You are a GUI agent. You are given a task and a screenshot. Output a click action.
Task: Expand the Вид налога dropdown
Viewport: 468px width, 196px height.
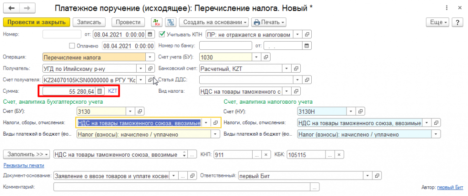tap(286, 91)
